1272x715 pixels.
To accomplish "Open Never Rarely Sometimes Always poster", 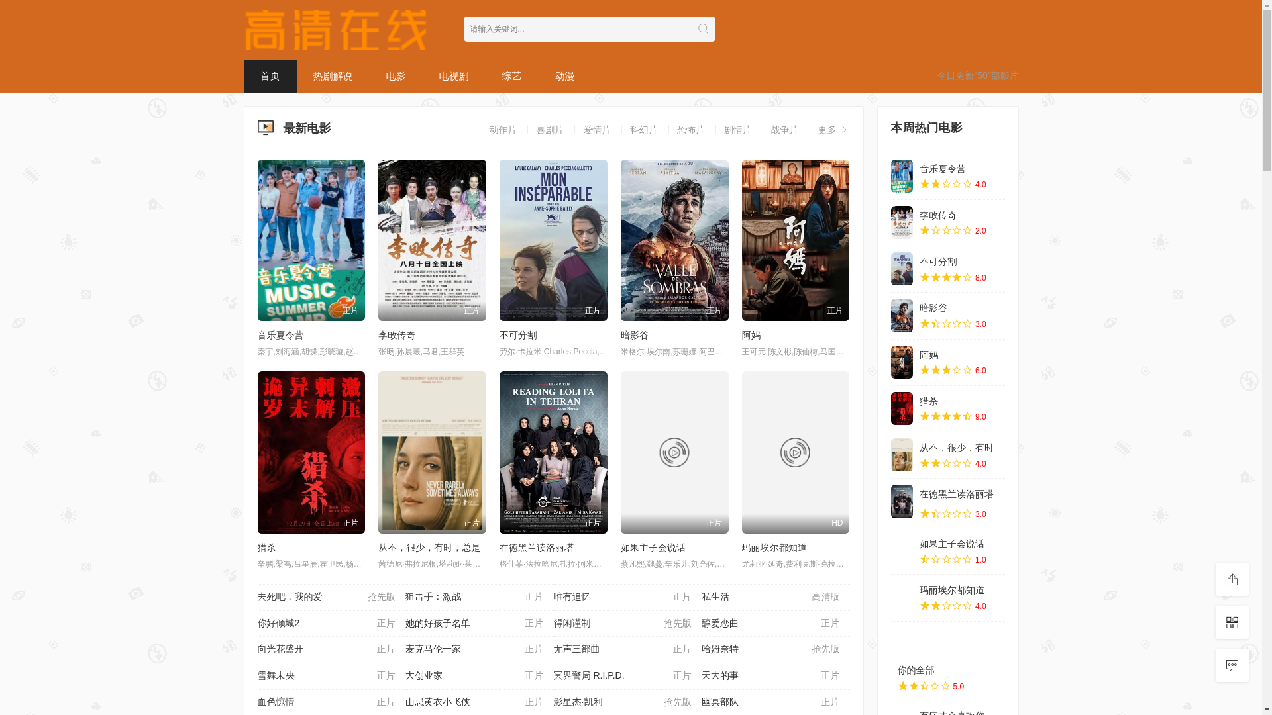I will tap(432, 452).
